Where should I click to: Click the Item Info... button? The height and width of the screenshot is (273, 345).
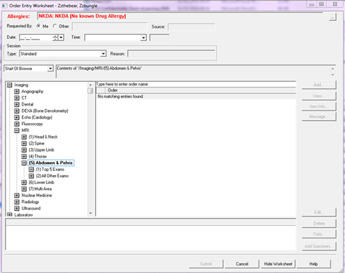pyautogui.click(x=319, y=106)
